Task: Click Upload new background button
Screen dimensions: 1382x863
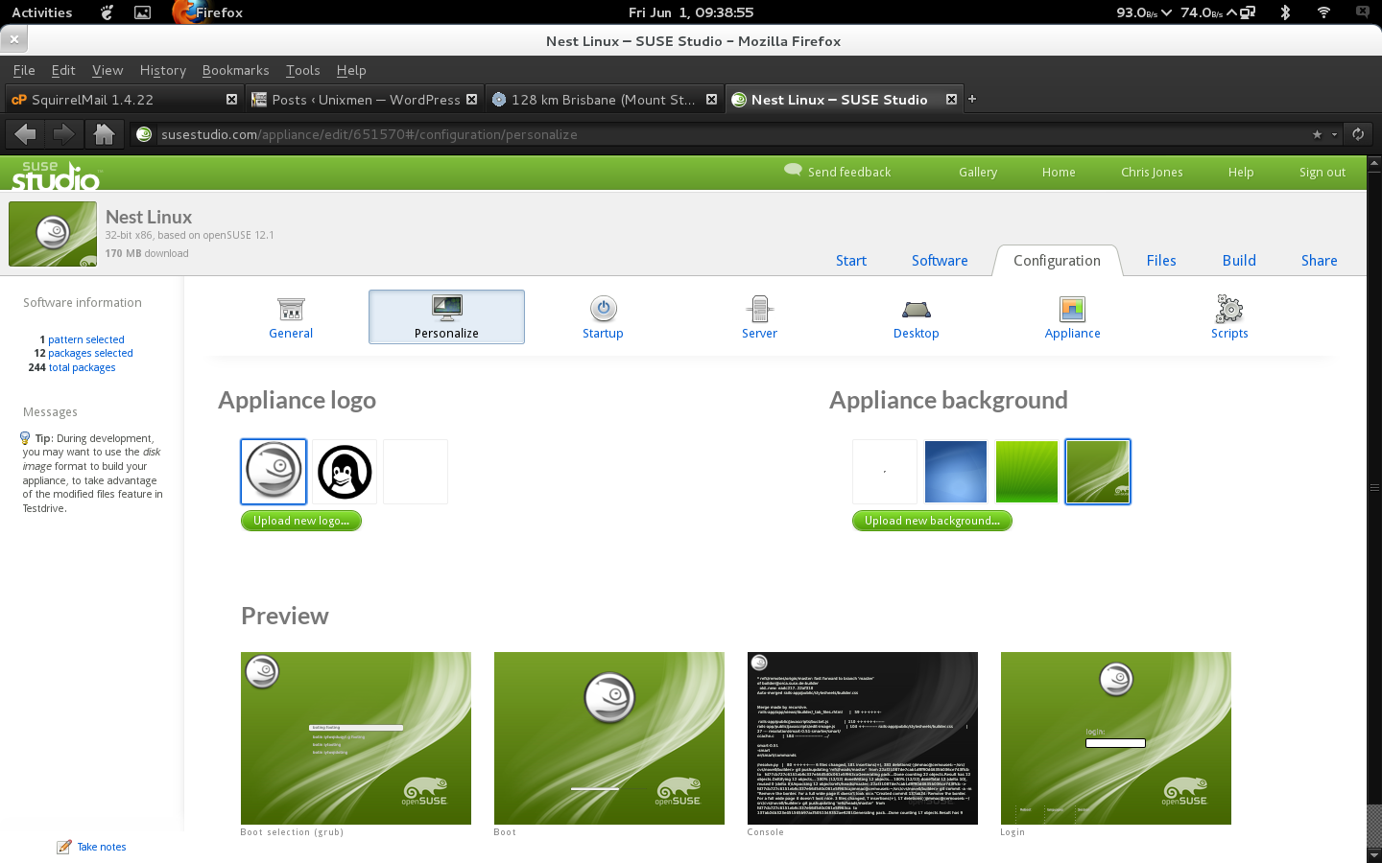Action: [x=932, y=521]
